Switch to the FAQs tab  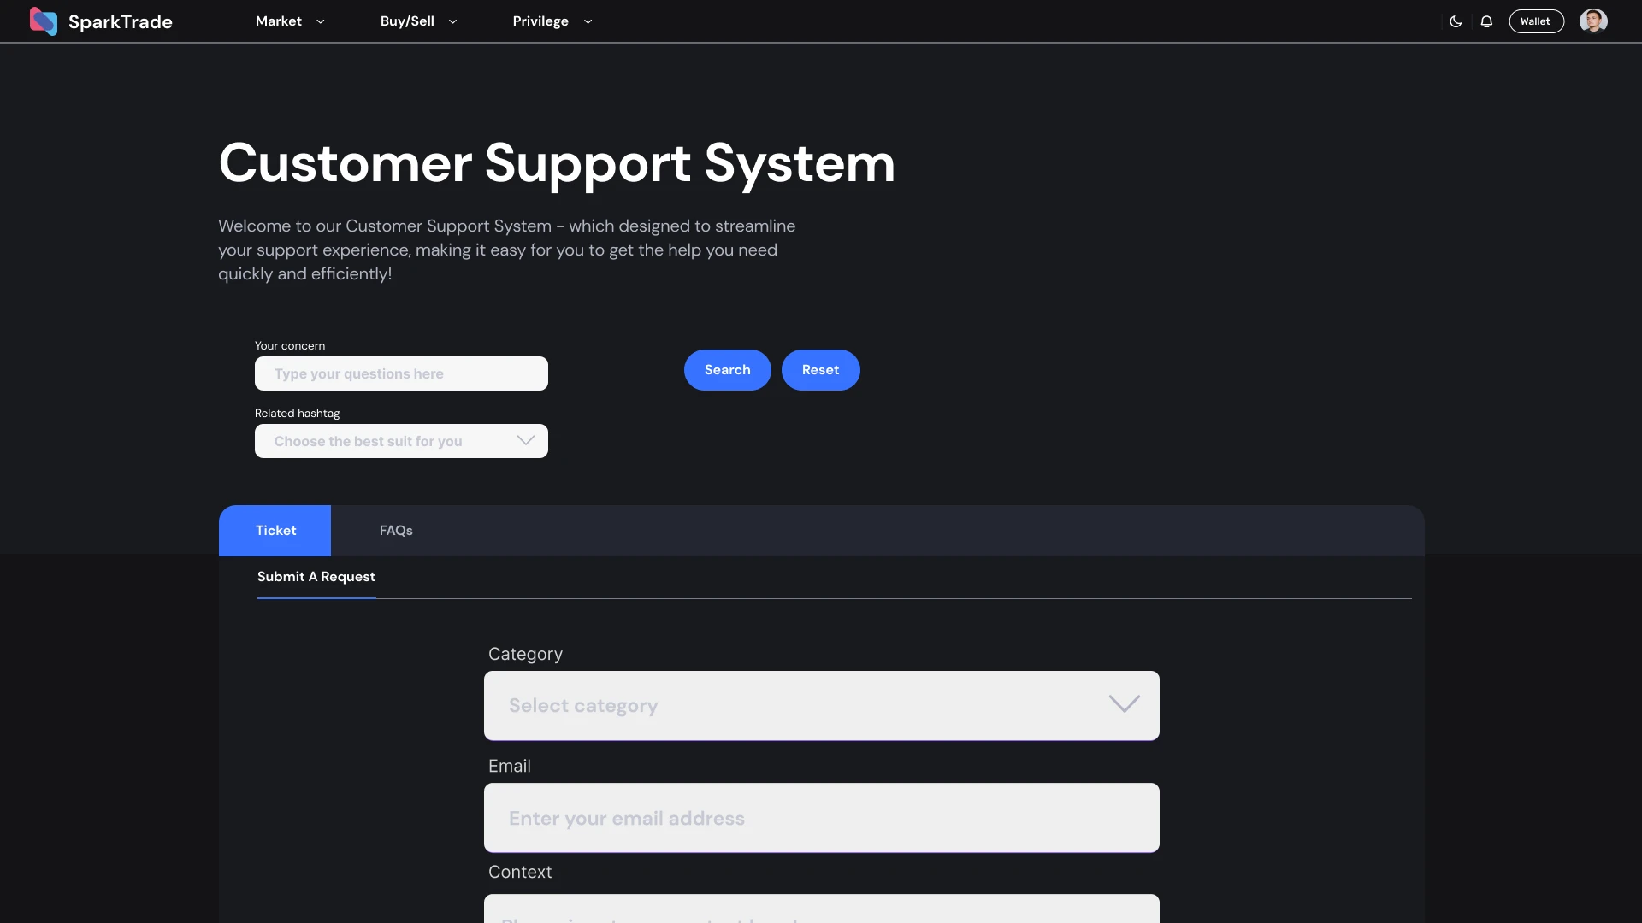coord(395,530)
